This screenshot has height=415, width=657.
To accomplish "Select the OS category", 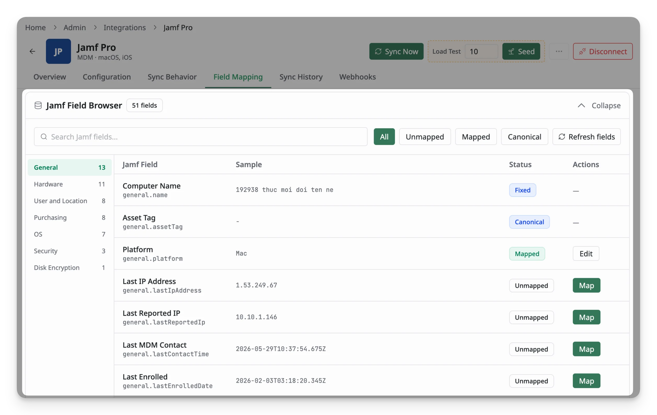I will point(70,234).
